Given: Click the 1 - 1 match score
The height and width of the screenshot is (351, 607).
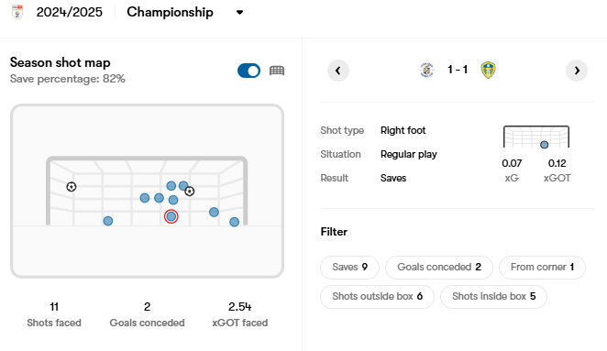Looking at the screenshot, I should pyautogui.click(x=458, y=70).
